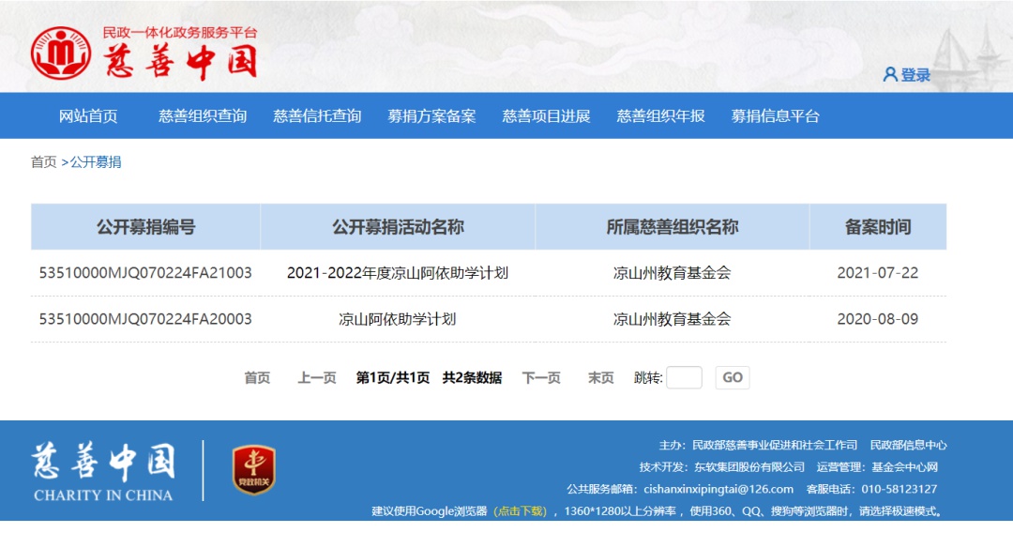Click the 上一页 pagination link
The width and height of the screenshot is (1013, 548).
[x=317, y=378]
